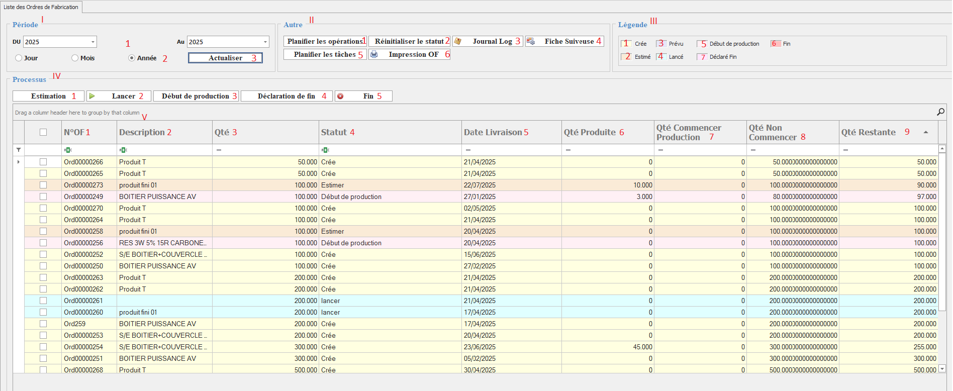Open the grid search magnifier icon

point(940,112)
